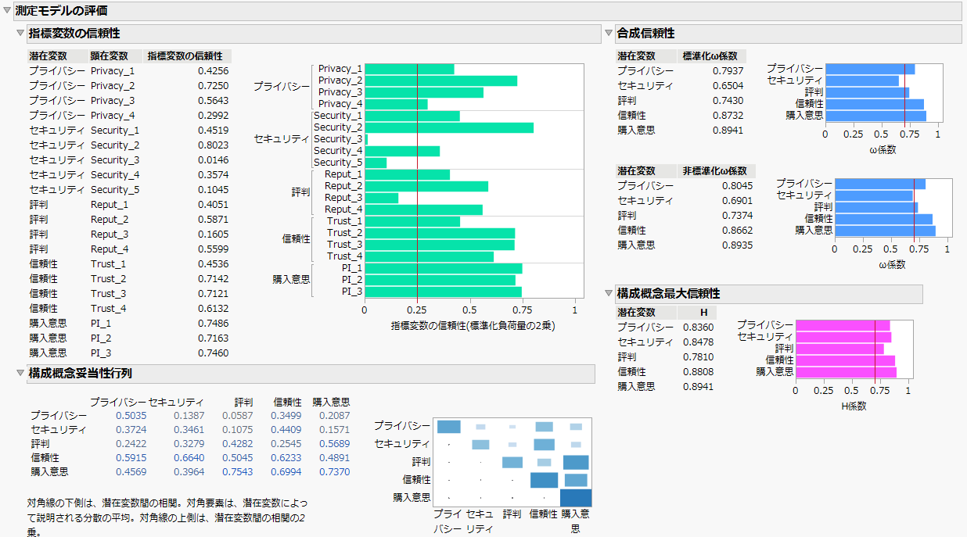Screen dimensions: 967x537
Task: Click the magenta 評判 bar in H chart
Action: click(839, 349)
